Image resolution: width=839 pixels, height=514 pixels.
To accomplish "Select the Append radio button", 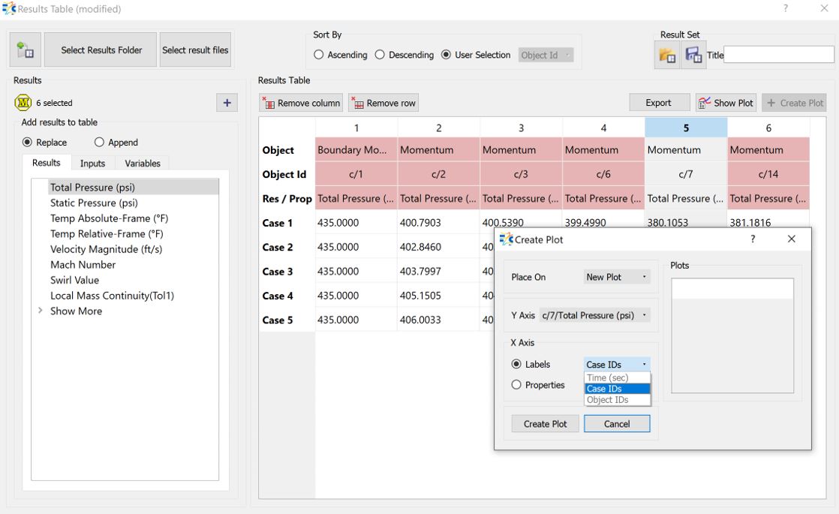I will click(99, 143).
